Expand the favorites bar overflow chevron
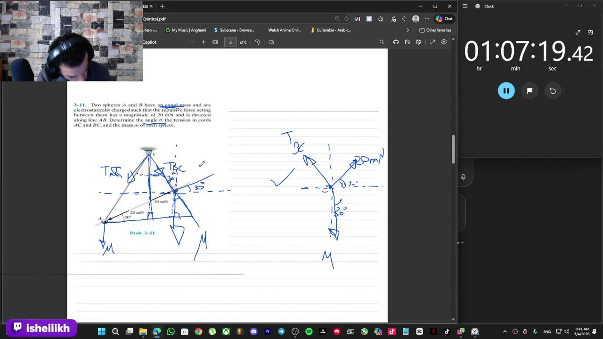 tap(408, 30)
